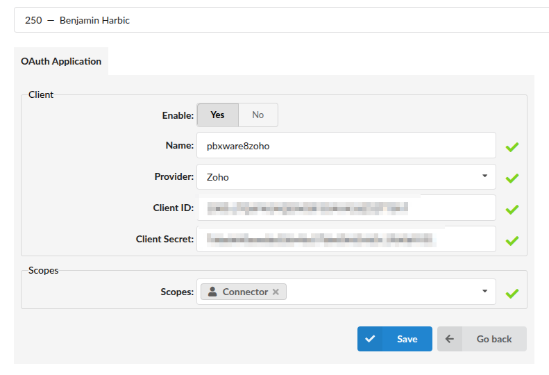Open the Provider dropdown showing Zoho

[346, 176]
